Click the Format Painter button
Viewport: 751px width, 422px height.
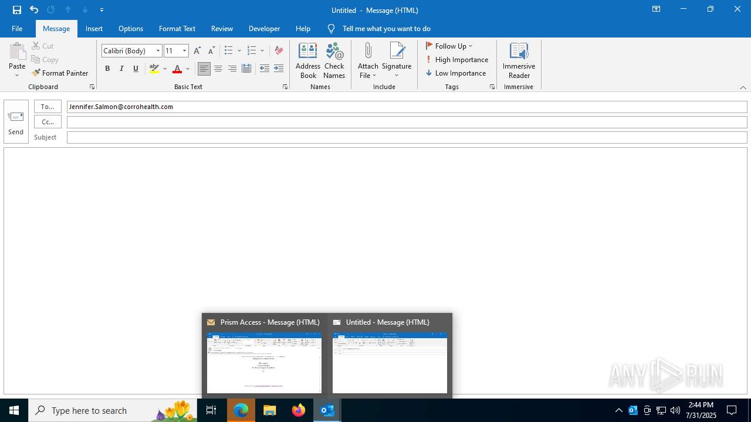(60, 73)
